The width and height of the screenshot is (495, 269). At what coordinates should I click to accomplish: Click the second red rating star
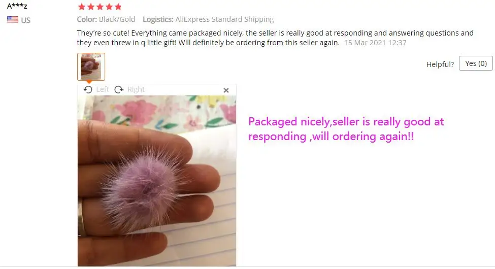[x=90, y=7]
